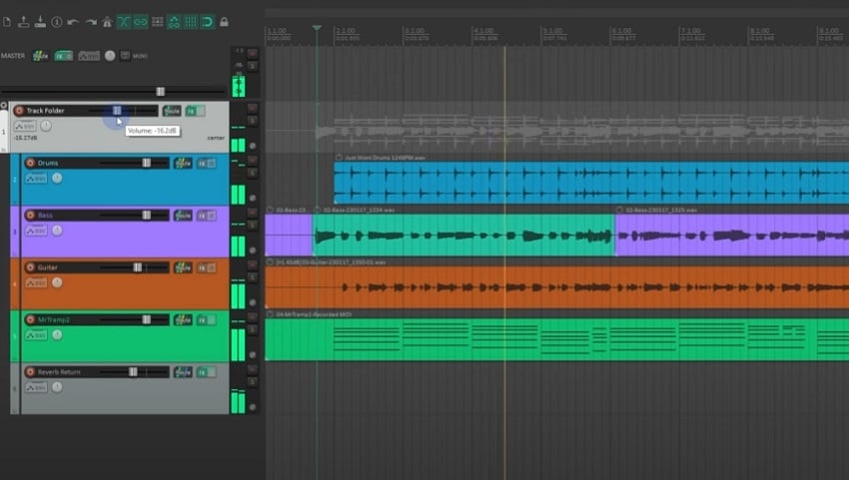Open master track FX button
Image resolution: width=849 pixels, height=480 pixels.
point(63,56)
